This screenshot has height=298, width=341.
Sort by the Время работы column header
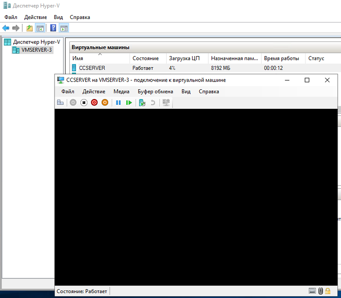click(x=283, y=58)
